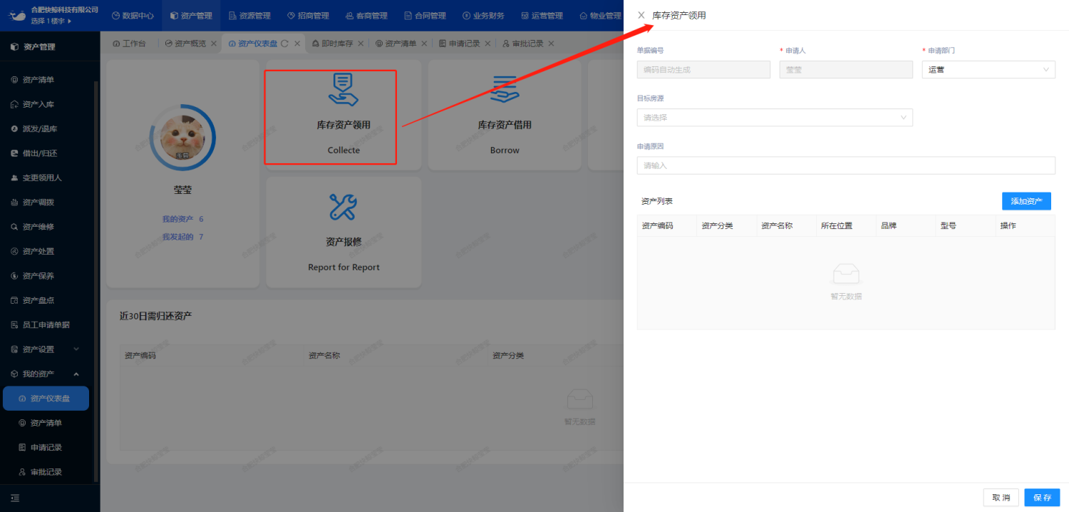The width and height of the screenshot is (1069, 512).
Task: Close the 资产概览 tab
Action: 213,43
